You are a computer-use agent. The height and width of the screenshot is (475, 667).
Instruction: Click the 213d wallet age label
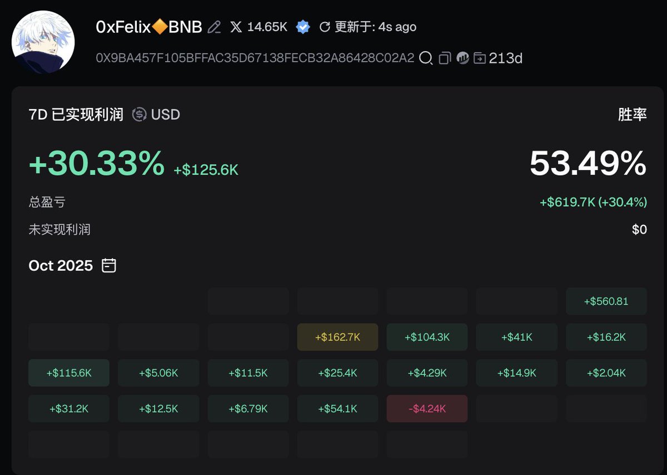coord(506,58)
